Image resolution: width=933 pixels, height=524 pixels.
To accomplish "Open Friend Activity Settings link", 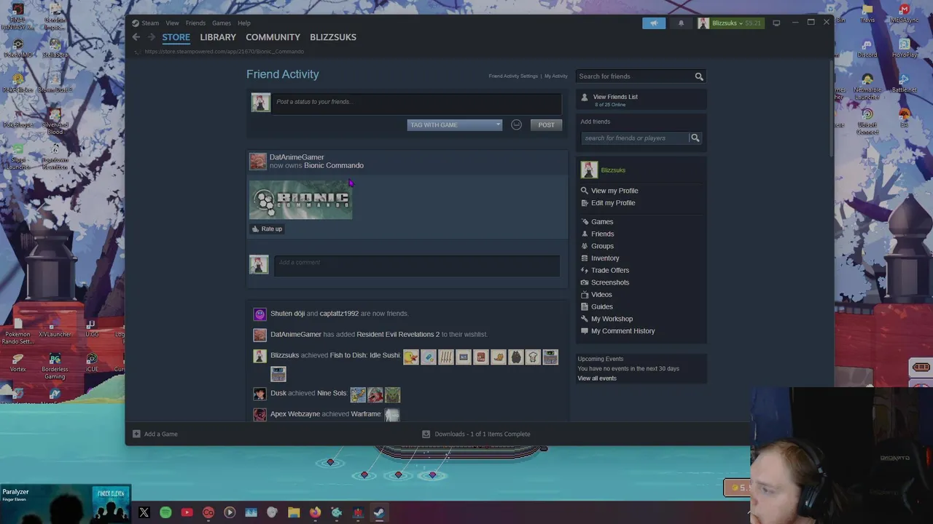I will [x=513, y=76].
